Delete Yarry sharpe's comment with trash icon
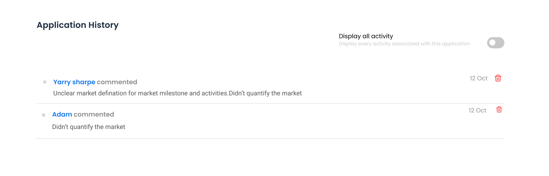The width and height of the screenshot is (549, 176). 498,78
